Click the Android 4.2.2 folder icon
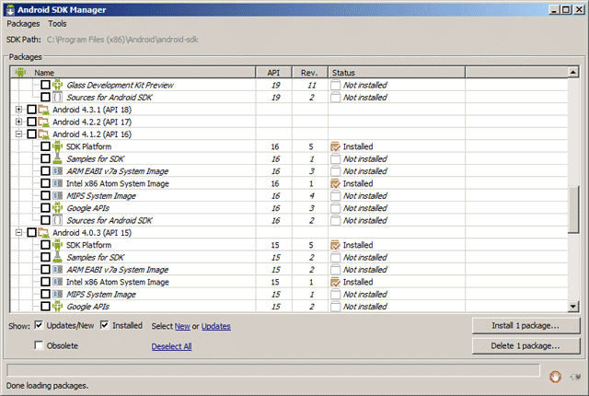This screenshot has width=589, height=396. [43, 122]
